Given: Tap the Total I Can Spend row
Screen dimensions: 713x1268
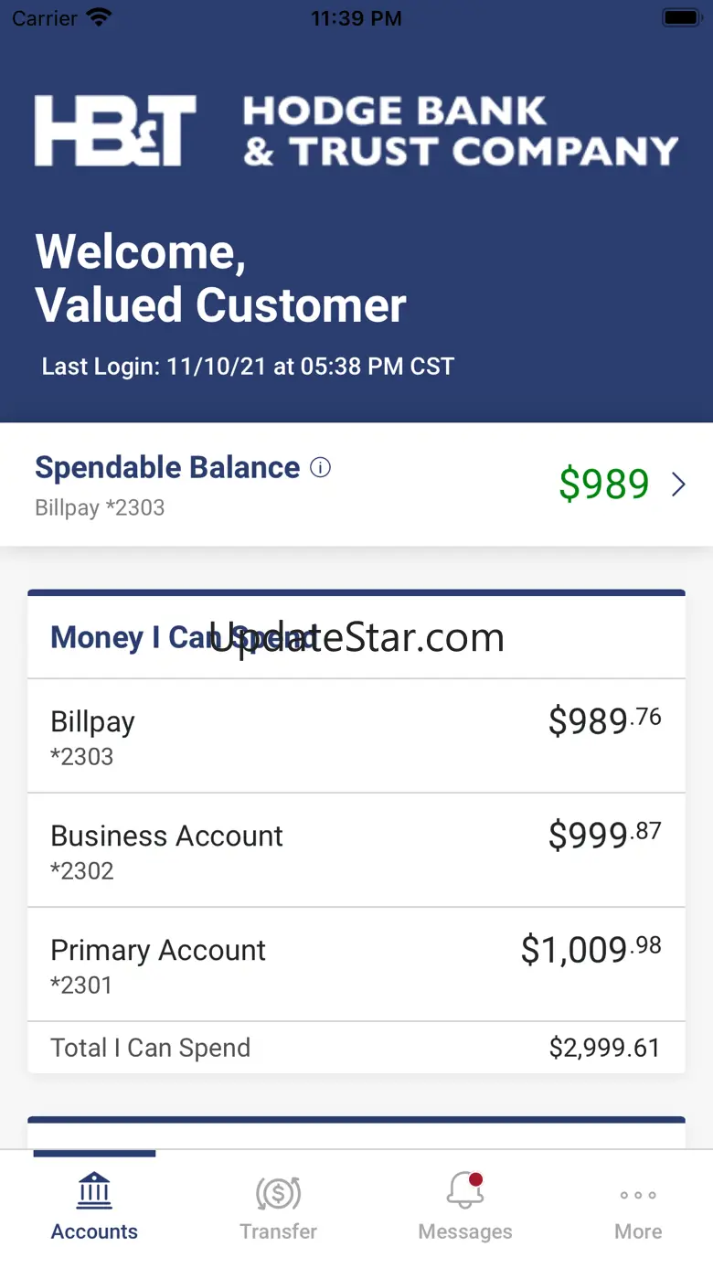Looking at the screenshot, I should [356, 1048].
